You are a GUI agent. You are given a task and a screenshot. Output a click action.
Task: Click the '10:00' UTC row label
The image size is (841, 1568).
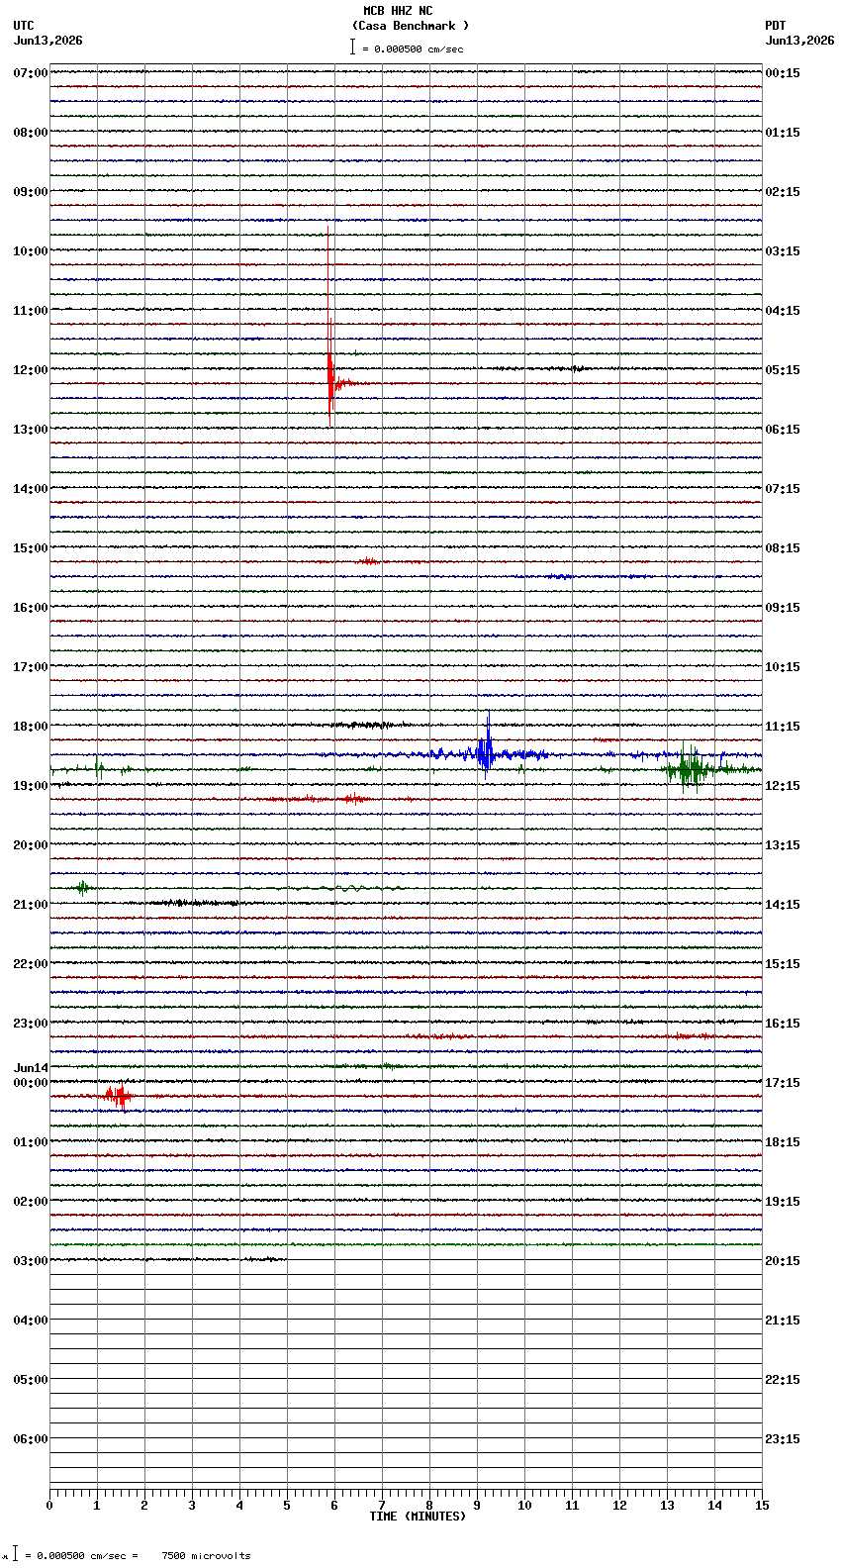pyautogui.click(x=31, y=251)
